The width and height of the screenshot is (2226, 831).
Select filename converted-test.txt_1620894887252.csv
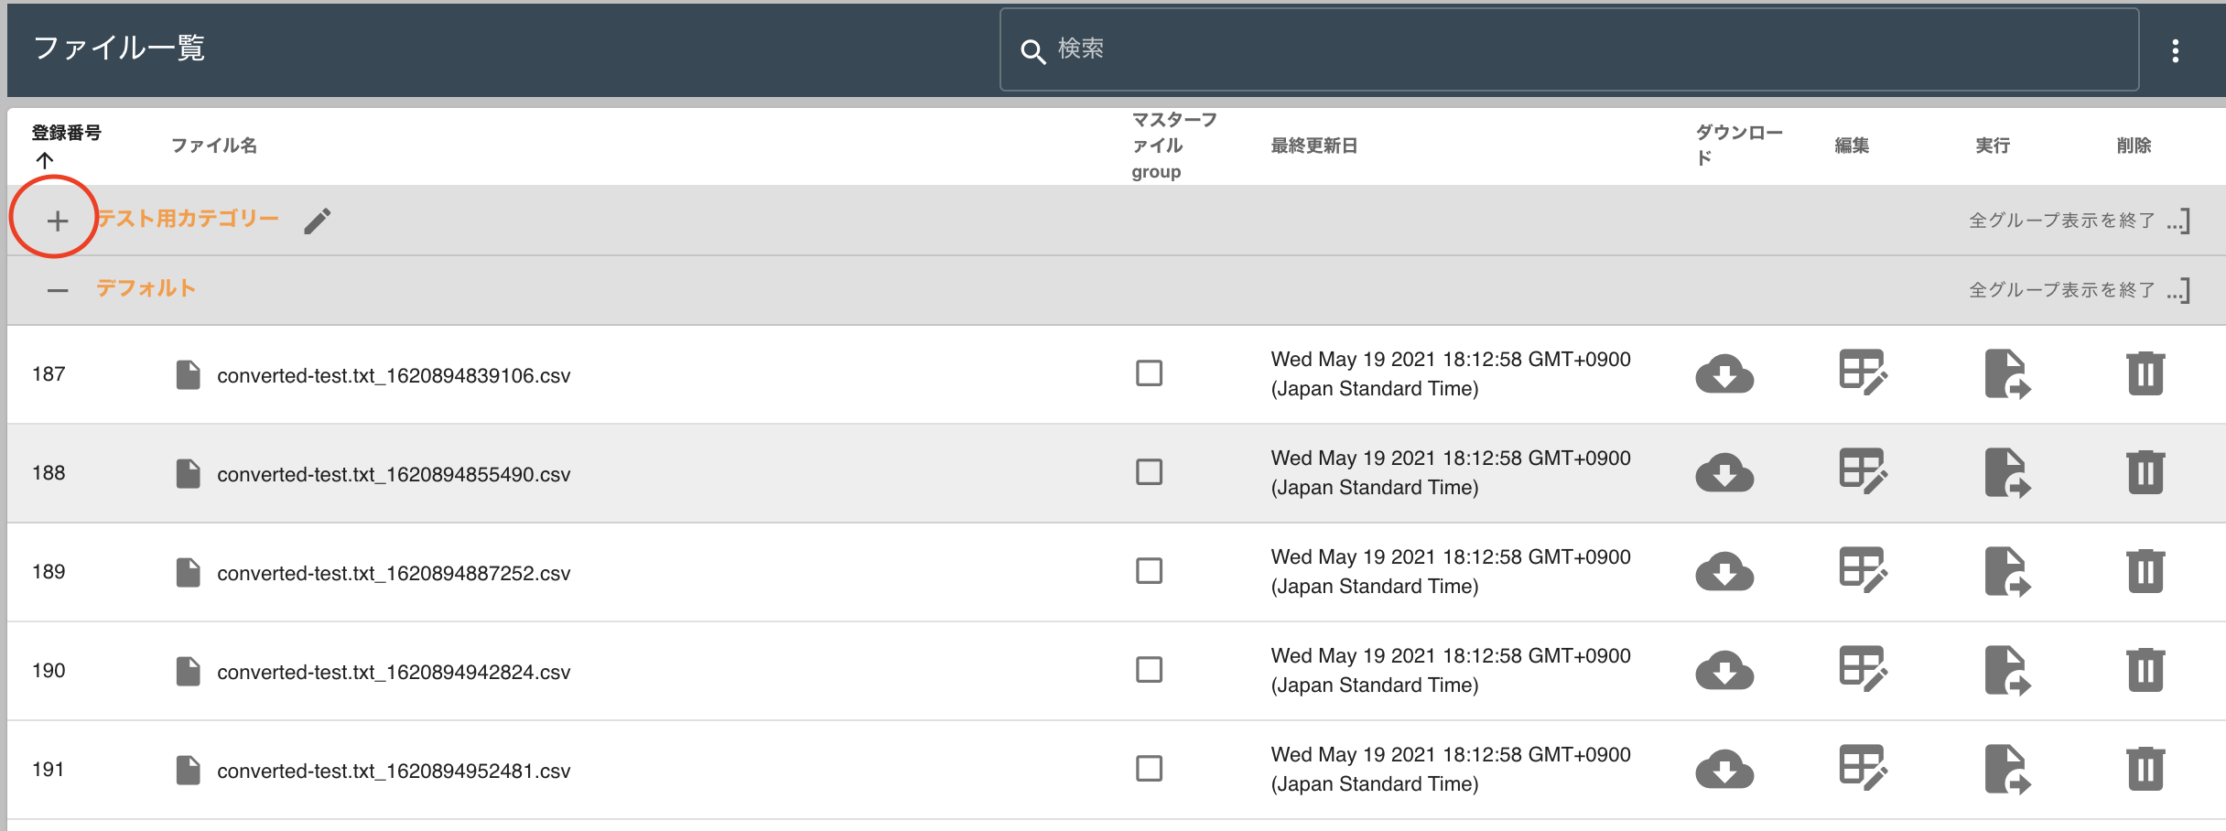click(394, 573)
